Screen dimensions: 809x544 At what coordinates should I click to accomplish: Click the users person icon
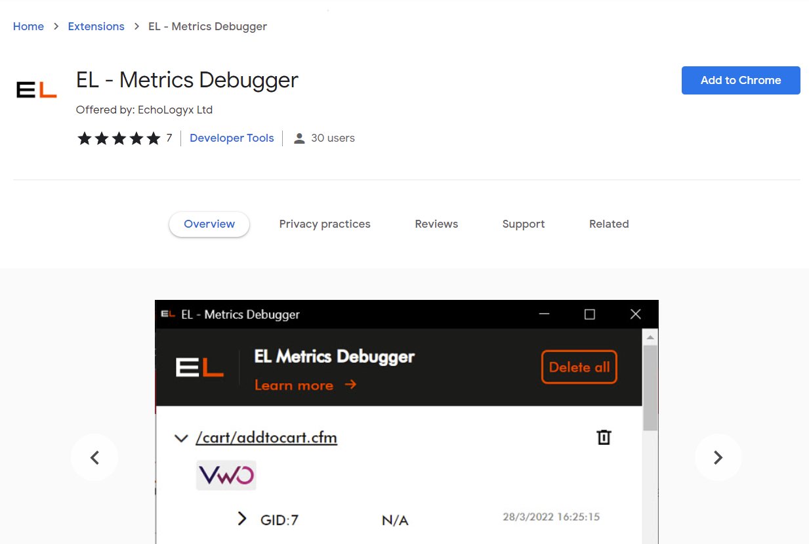click(x=299, y=138)
